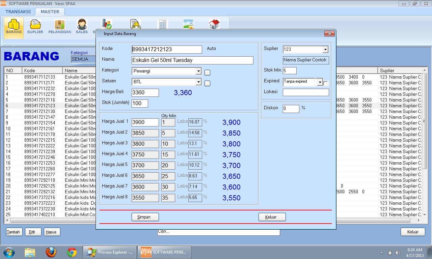This screenshot has width=432, height=259.
Task: Launch Firefox from the taskbar
Action: (51, 252)
